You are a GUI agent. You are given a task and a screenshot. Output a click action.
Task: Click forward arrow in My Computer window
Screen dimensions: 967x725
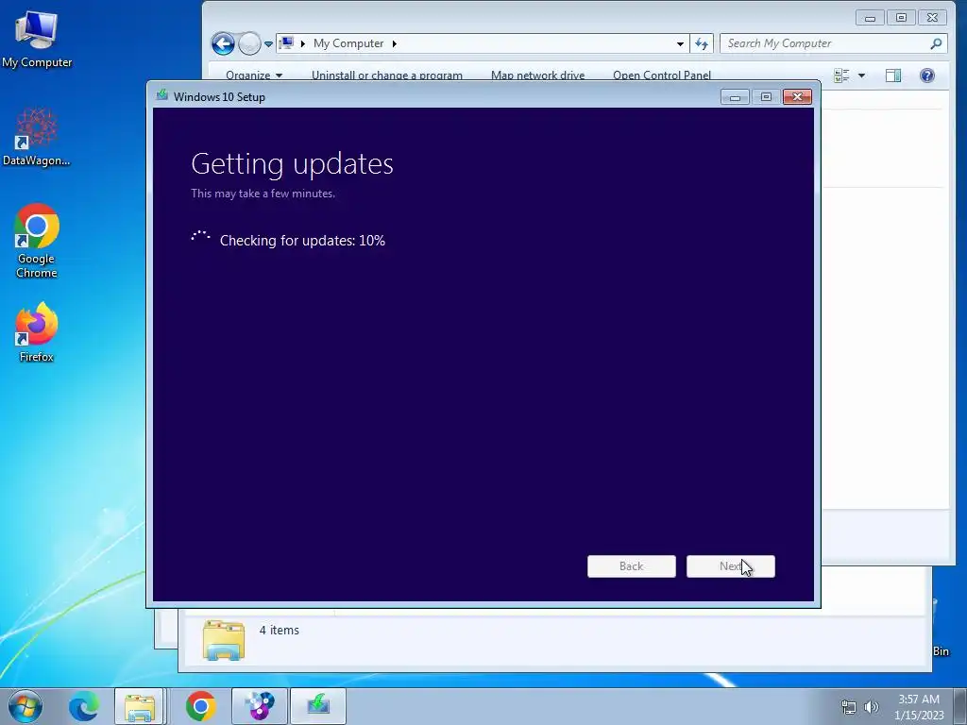(249, 43)
